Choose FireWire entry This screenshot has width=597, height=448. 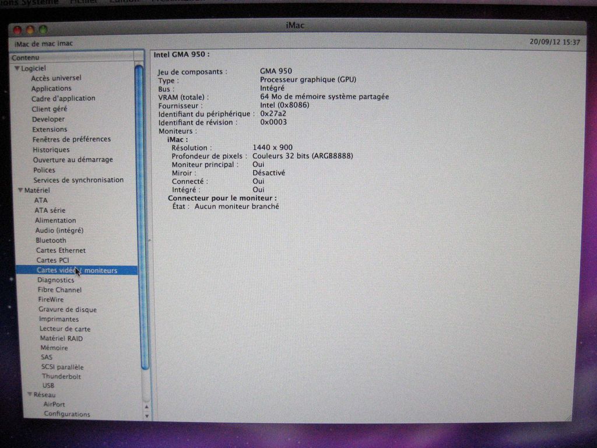(x=51, y=299)
